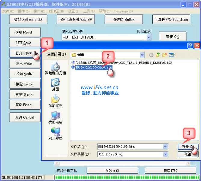This screenshot has width=201, height=181.
Task: Go up one folder level
Action: pyautogui.click(x=158, y=55)
